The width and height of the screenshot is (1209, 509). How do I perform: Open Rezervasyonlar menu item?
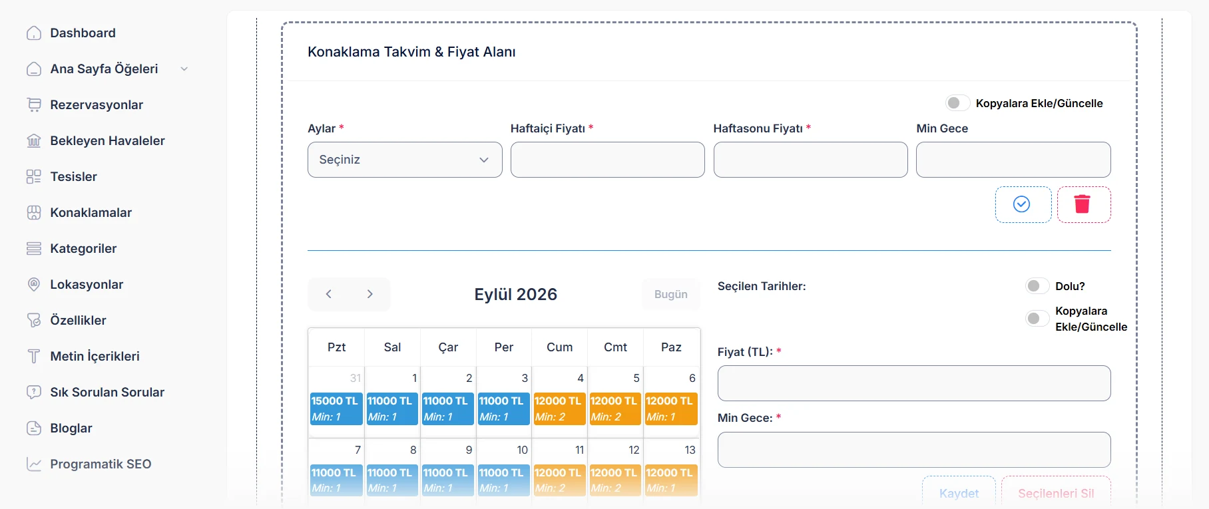(x=97, y=105)
